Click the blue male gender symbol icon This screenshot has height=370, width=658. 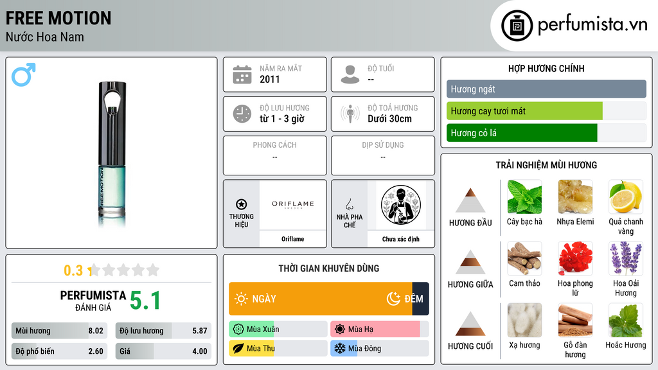click(24, 75)
